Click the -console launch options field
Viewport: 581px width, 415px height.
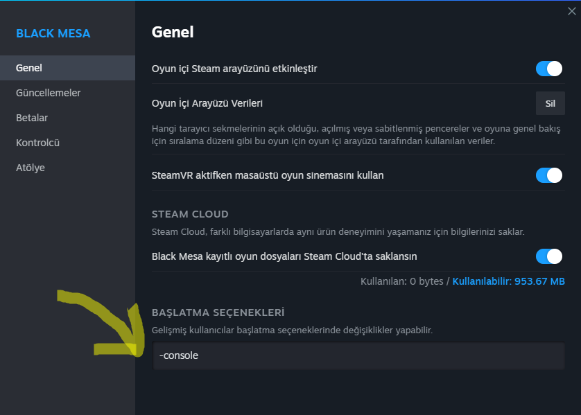pos(358,355)
